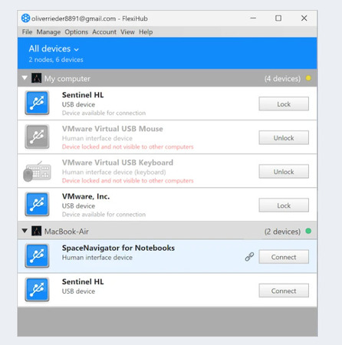The width and height of the screenshot is (342, 345).
Task: Click the grey USB icon of VMware Virtual USB Mouse
Action: [37, 136]
